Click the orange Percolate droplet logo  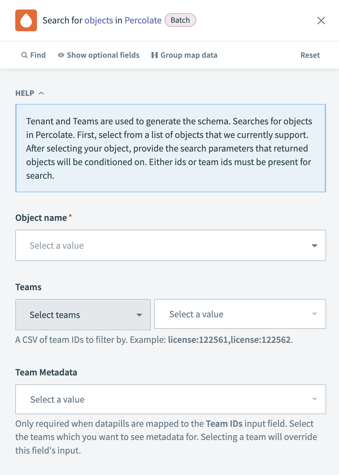click(x=26, y=20)
